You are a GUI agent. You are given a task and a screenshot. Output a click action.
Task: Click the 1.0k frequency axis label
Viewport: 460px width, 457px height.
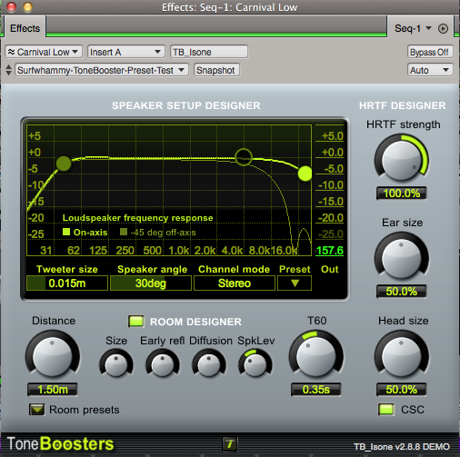point(179,251)
